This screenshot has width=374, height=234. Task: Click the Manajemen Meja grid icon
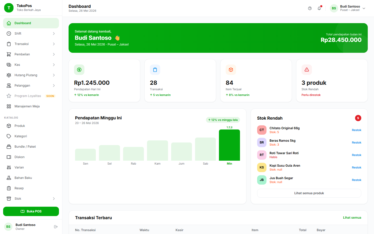9,106
